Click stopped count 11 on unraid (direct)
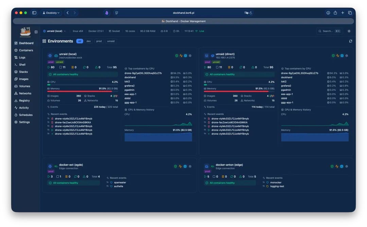The width and height of the screenshot is (367, 227). pos(219,67)
